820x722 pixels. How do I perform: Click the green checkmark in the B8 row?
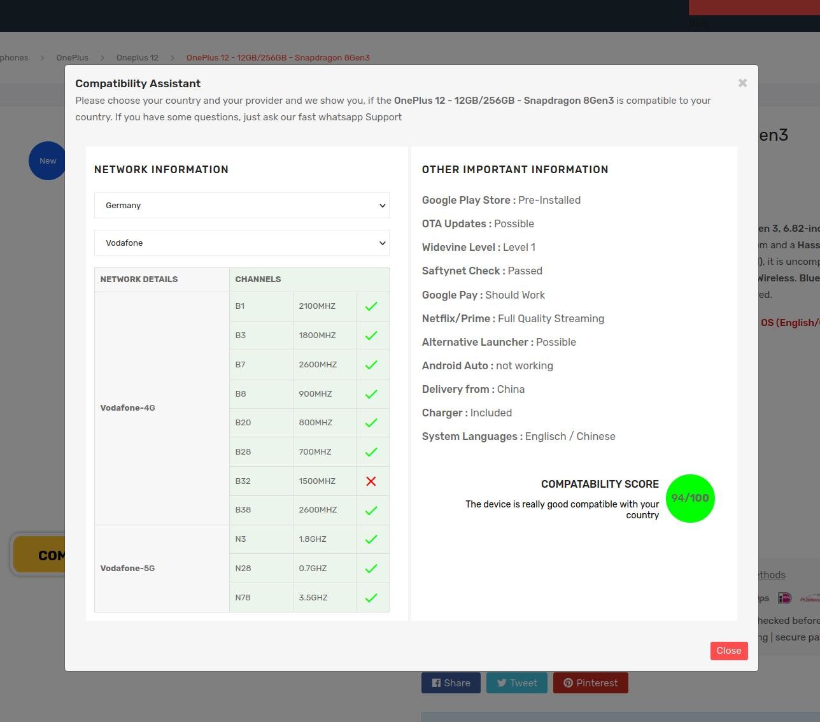371,394
